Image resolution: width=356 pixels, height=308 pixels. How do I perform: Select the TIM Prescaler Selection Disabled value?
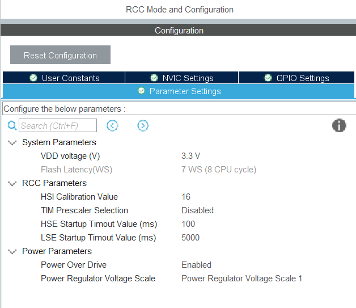point(197,210)
